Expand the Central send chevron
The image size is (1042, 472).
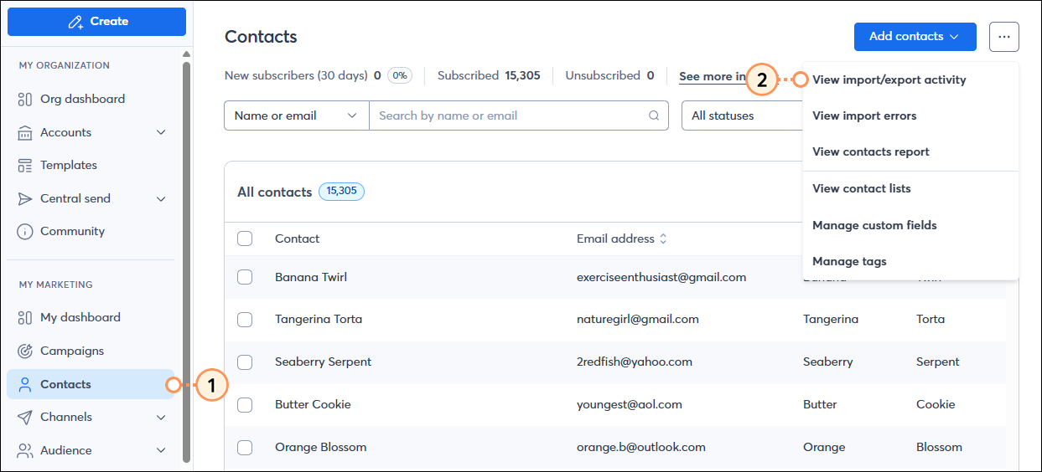[161, 198]
